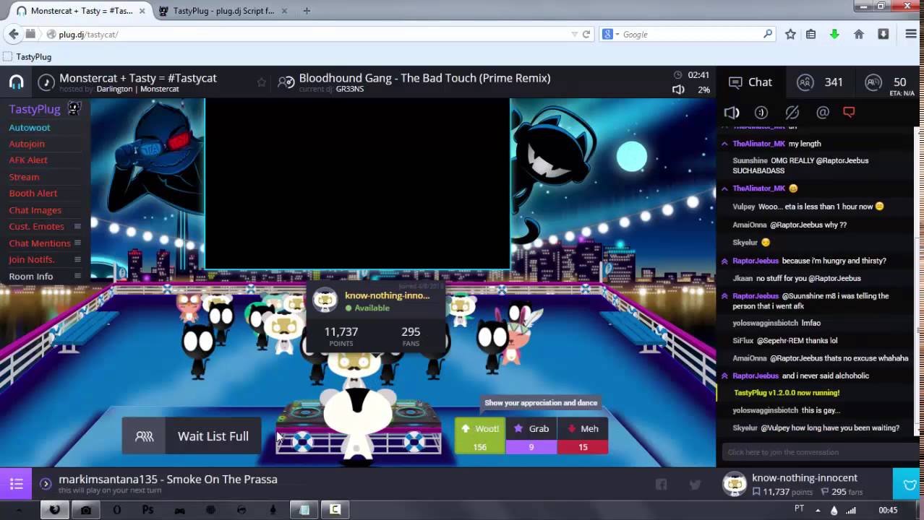The height and width of the screenshot is (520, 924).
Task: Click the Facebook share icon
Action: pos(661,485)
